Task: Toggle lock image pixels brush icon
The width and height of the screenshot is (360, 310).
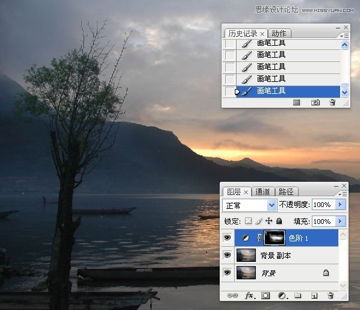Action: click(x=259, y=221)
